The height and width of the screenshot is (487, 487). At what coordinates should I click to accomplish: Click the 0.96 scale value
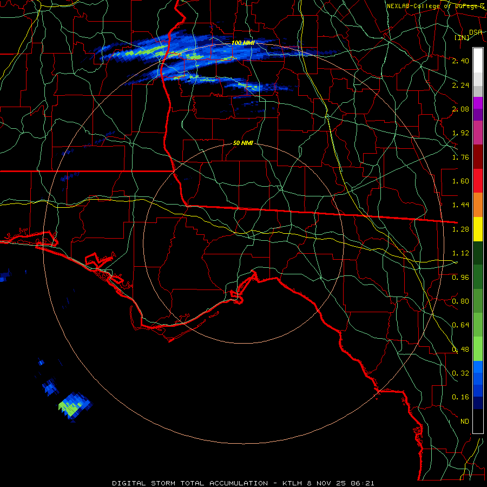460,278
